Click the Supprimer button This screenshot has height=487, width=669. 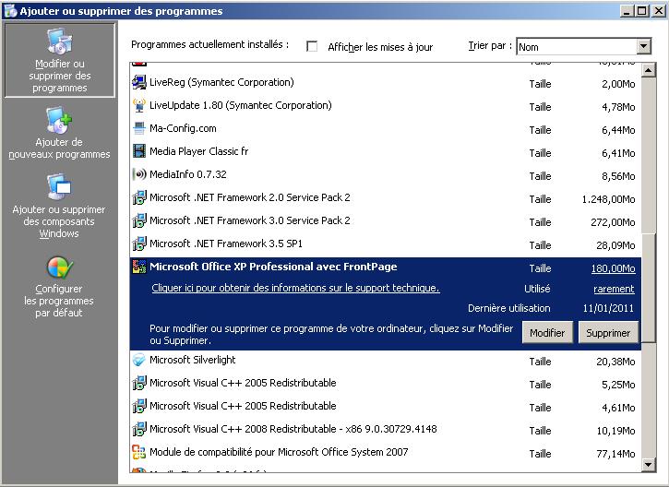(x=608, y=333)
